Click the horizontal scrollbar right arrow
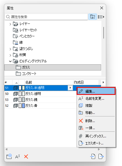122x166 pixels. [x=99, y=149]
